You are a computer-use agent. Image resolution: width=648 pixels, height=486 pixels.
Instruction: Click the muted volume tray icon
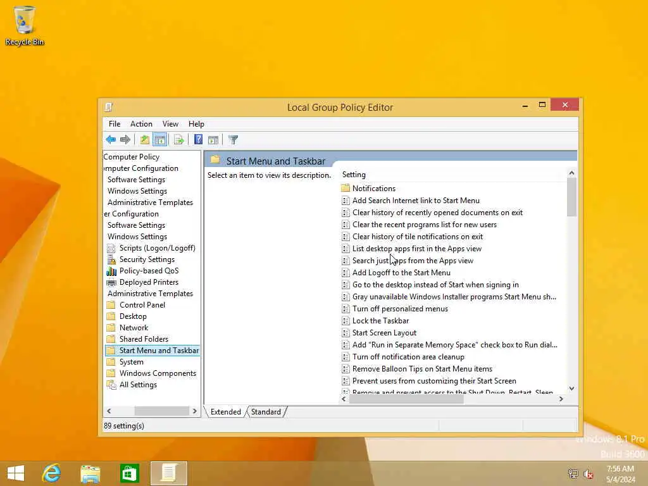pos(588,474)
